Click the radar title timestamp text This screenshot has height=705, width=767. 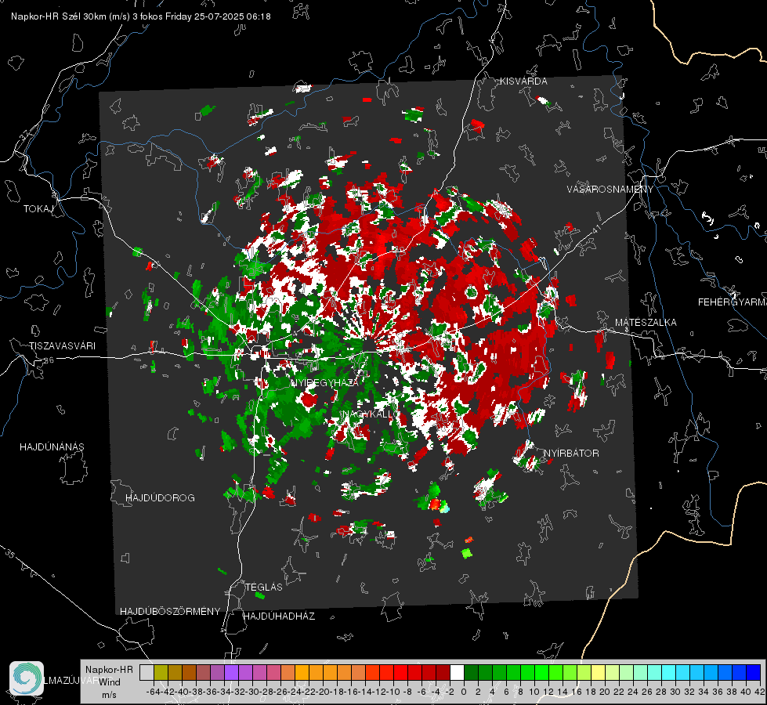click(x=140, y=16)
